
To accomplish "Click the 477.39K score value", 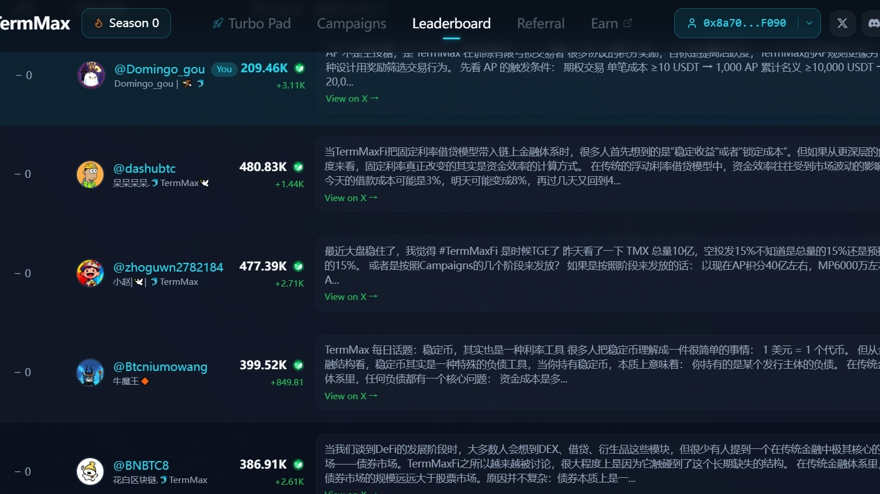I will pos(263,266).
